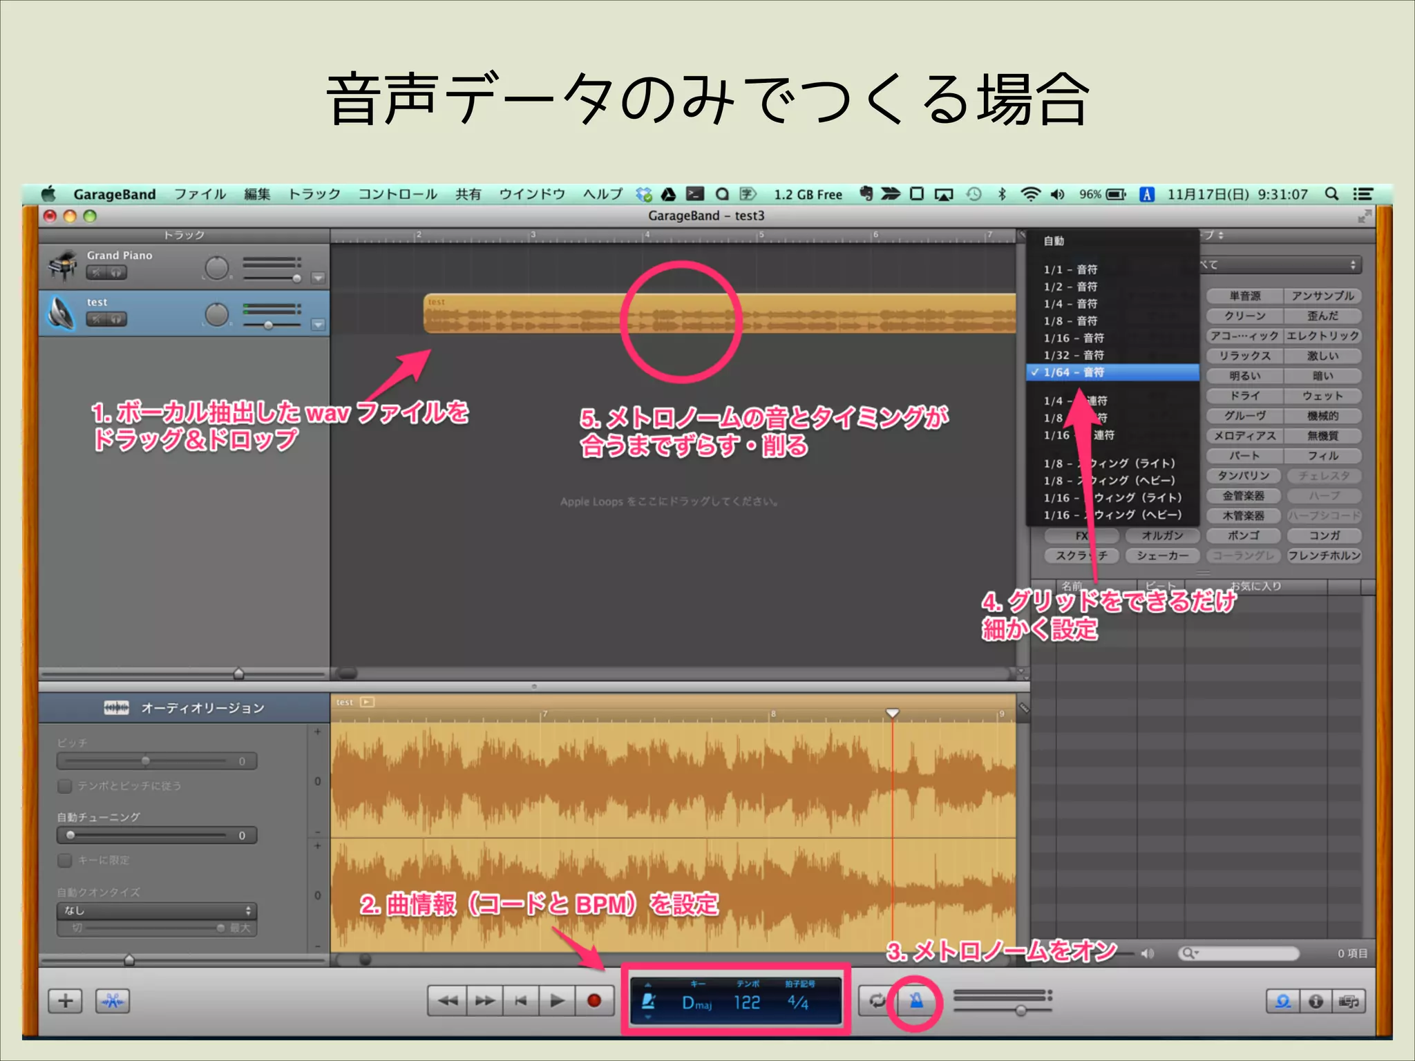Open the loop browser scale popup at top
Screen dimensions: 1415x1061
pyautogui.click(x=1281, y=265)
